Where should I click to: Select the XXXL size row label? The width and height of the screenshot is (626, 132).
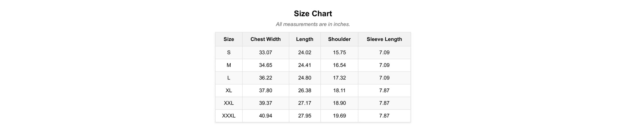point(229,116)
